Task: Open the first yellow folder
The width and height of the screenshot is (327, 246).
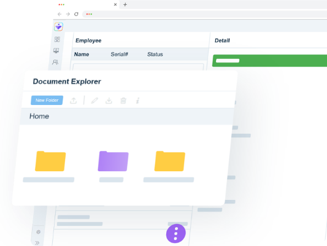Action: pyautogui.click(x=50, y=161)
